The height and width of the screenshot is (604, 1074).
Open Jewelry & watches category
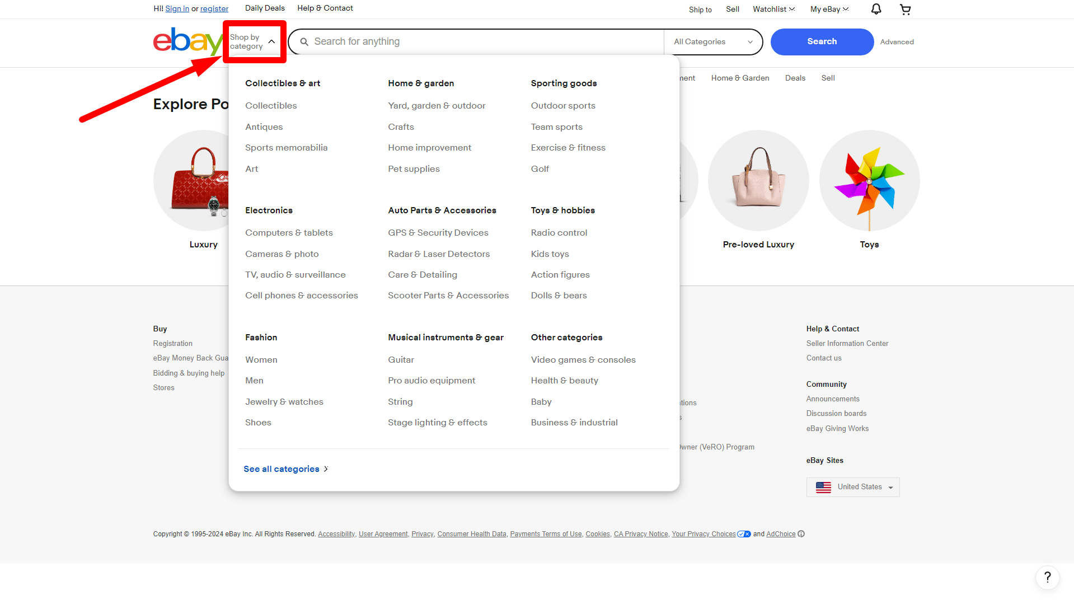click(284, 402)
